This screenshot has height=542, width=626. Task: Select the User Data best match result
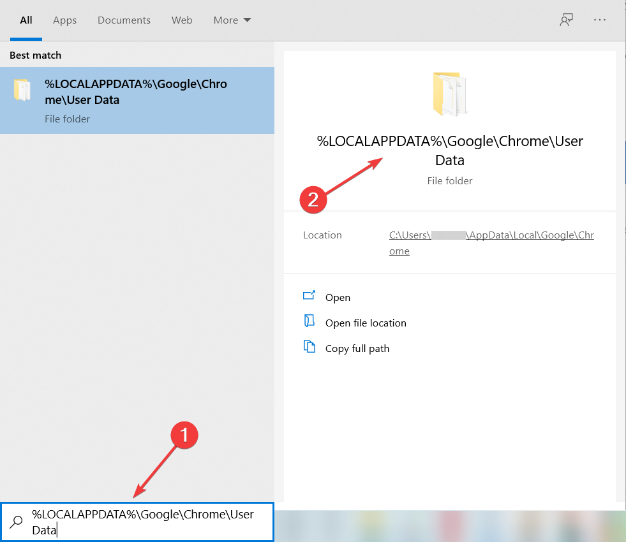point(137,101)
